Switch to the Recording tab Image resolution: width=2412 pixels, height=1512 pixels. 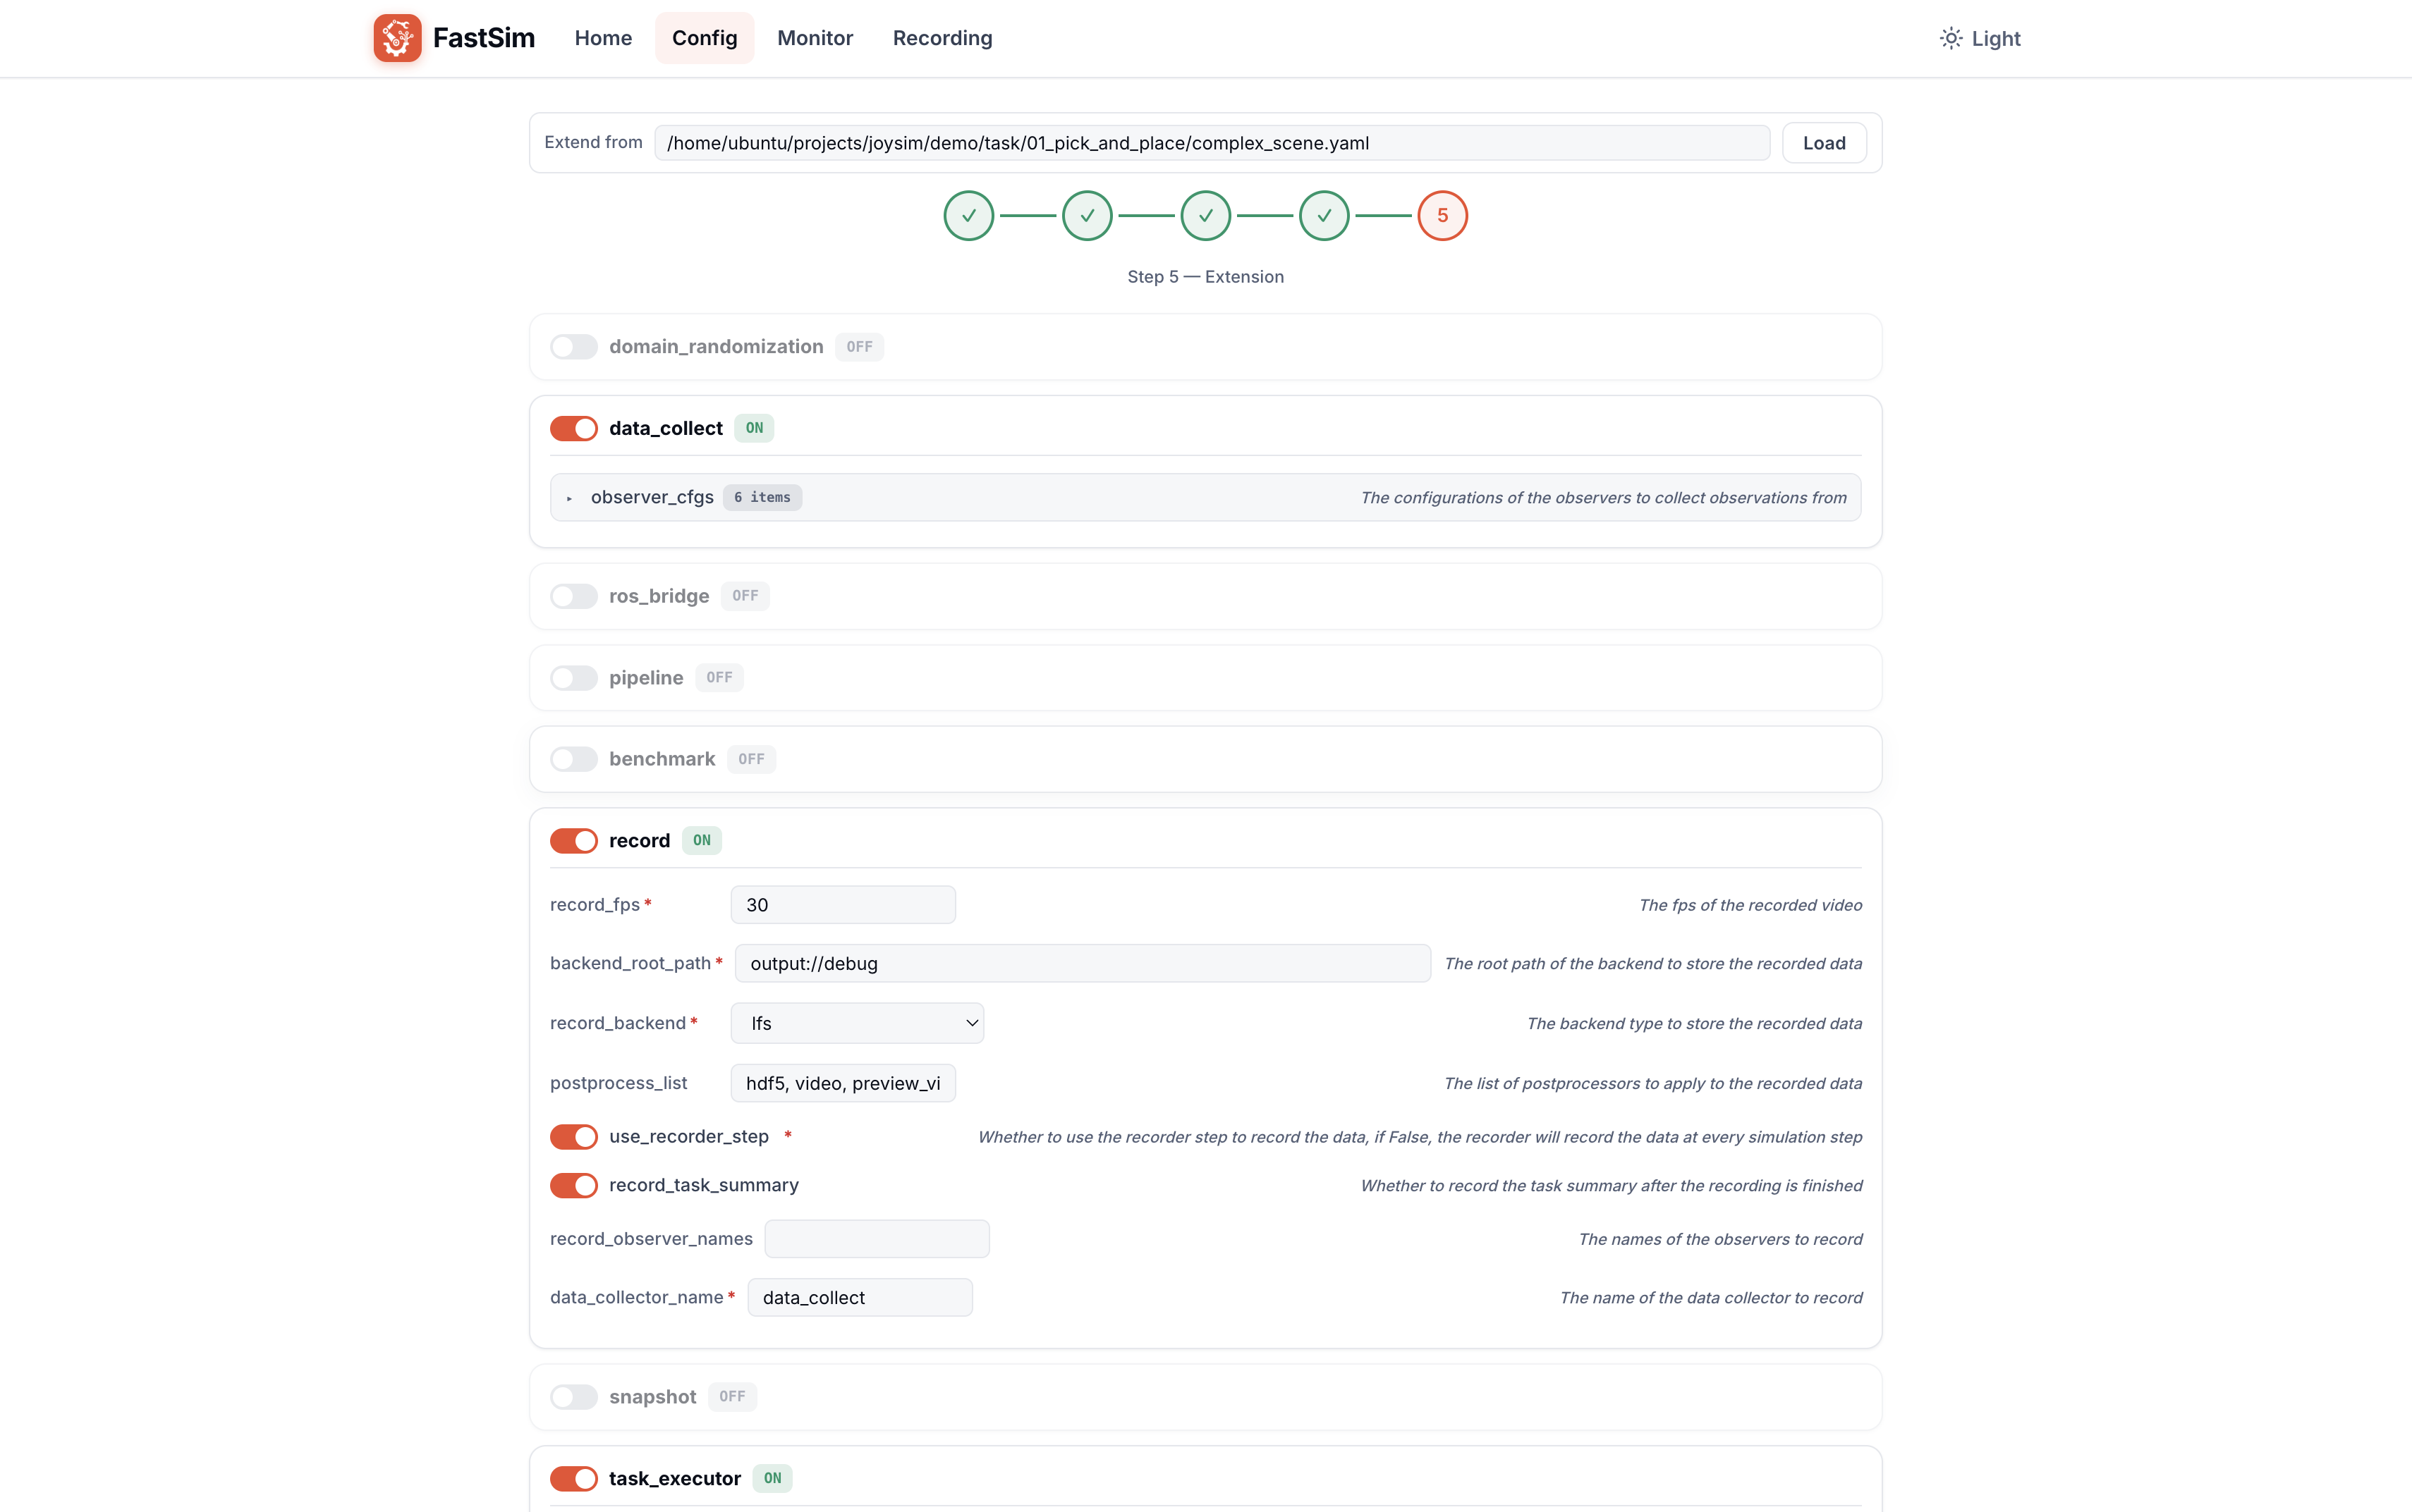(x=942, y=38)
